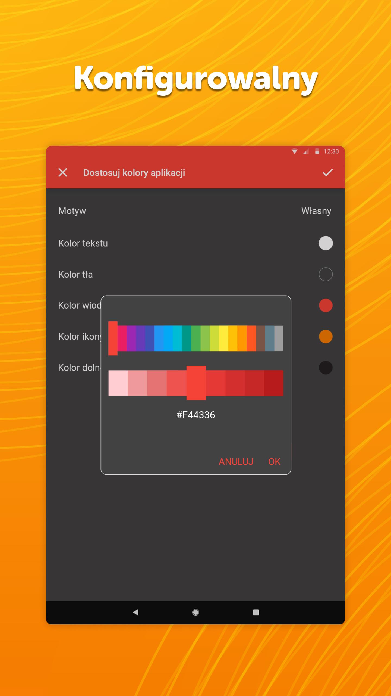The height and width of the screenshot is (696, 391).
Task: Tap the cellular signal status icon
Action: pyautogui.click(x=306, y=151)
